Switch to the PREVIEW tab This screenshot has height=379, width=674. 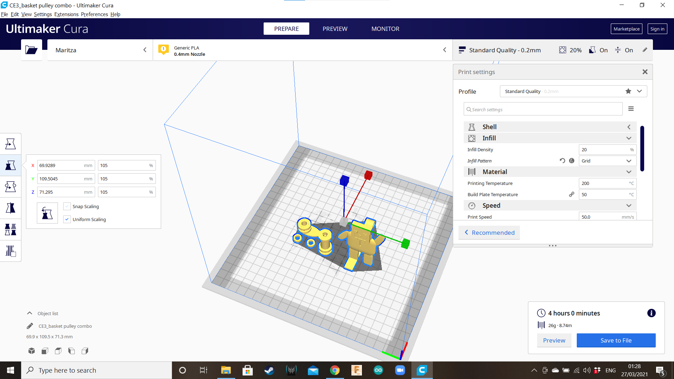[x=335, y=29]
